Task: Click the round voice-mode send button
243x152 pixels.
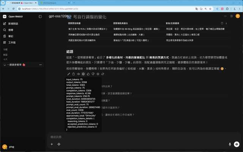Action: coord(237,144)
